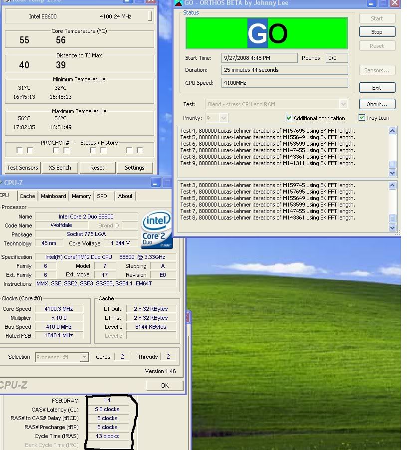Screen dimensions: 419x450
Task: Click the Revision value 'E0'
Action: click(163, 275)
